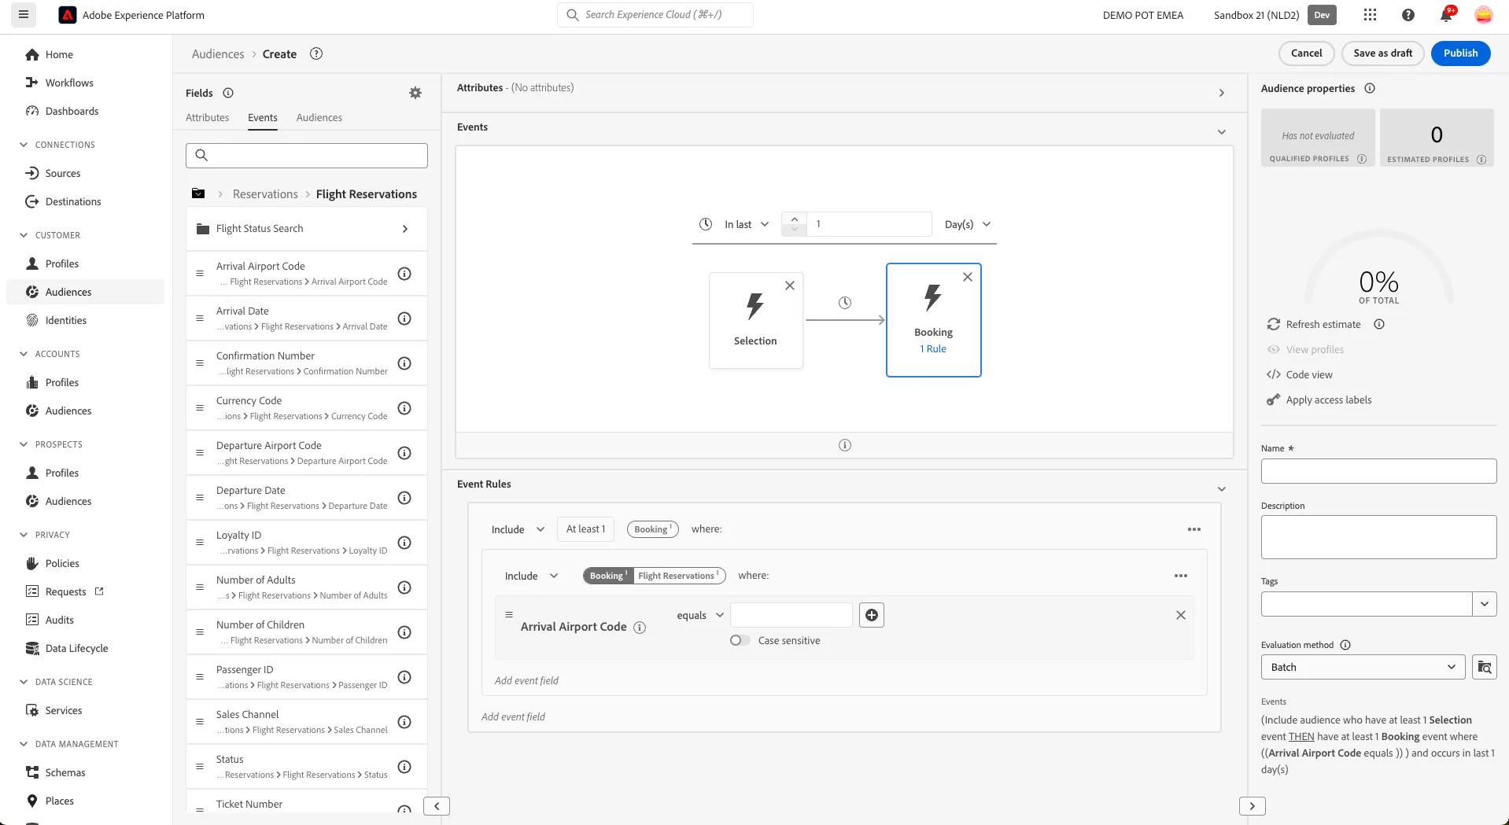The height and width of the screenshot is (825, 1509).
Task: Click the plus icon to add value
Action: click(x=872, y=615)
